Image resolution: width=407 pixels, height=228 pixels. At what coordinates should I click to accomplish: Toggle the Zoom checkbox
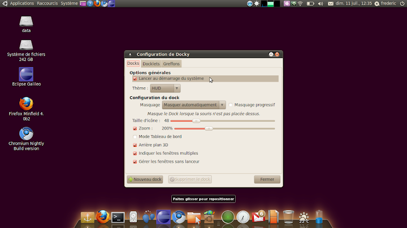pos(135,128)
